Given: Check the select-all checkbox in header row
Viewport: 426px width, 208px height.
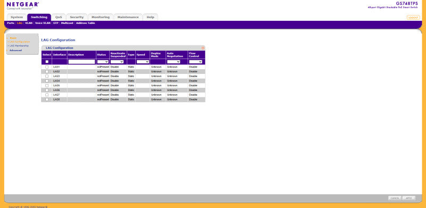Looking at the screenshot, I should 47,62.
